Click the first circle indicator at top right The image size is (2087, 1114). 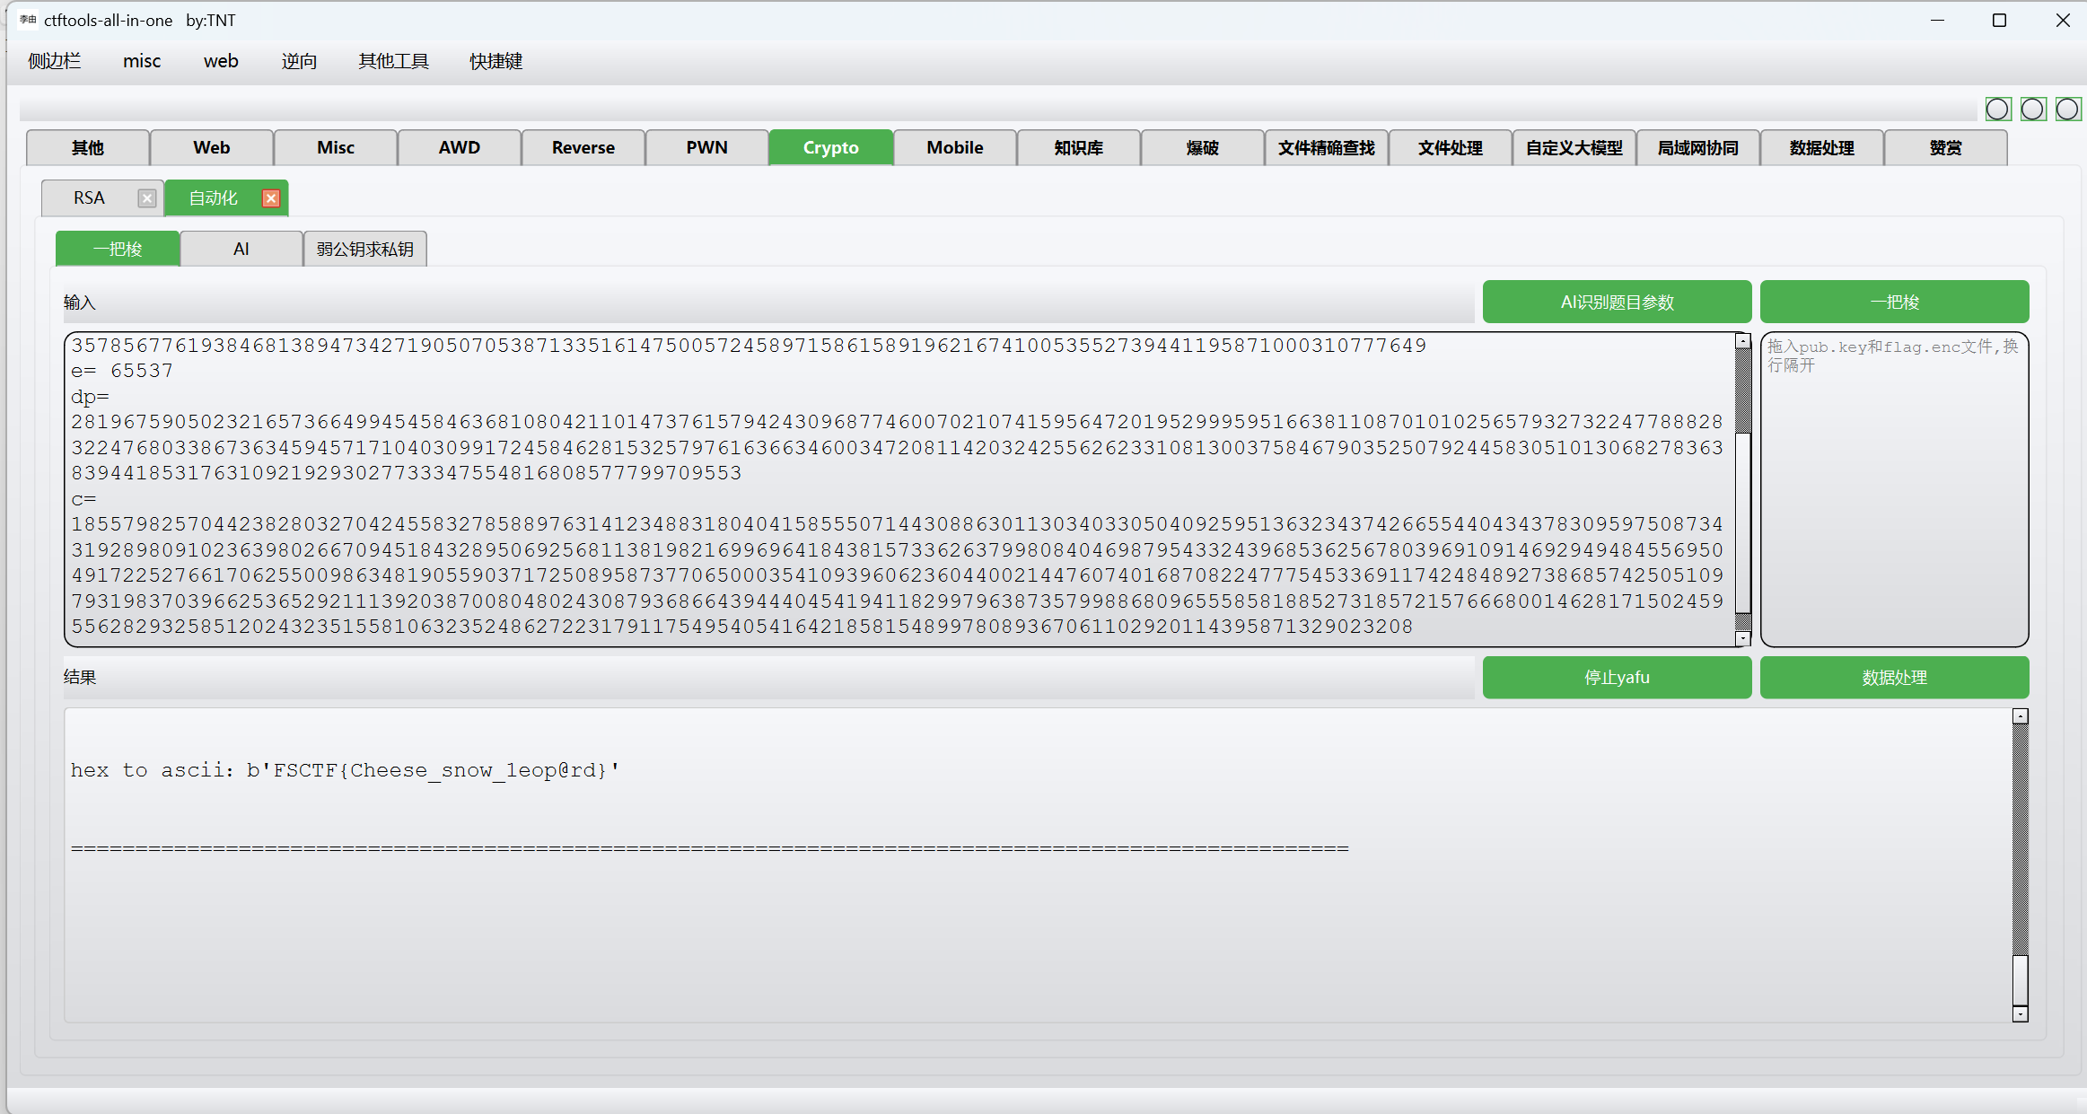click(1998, 110)
